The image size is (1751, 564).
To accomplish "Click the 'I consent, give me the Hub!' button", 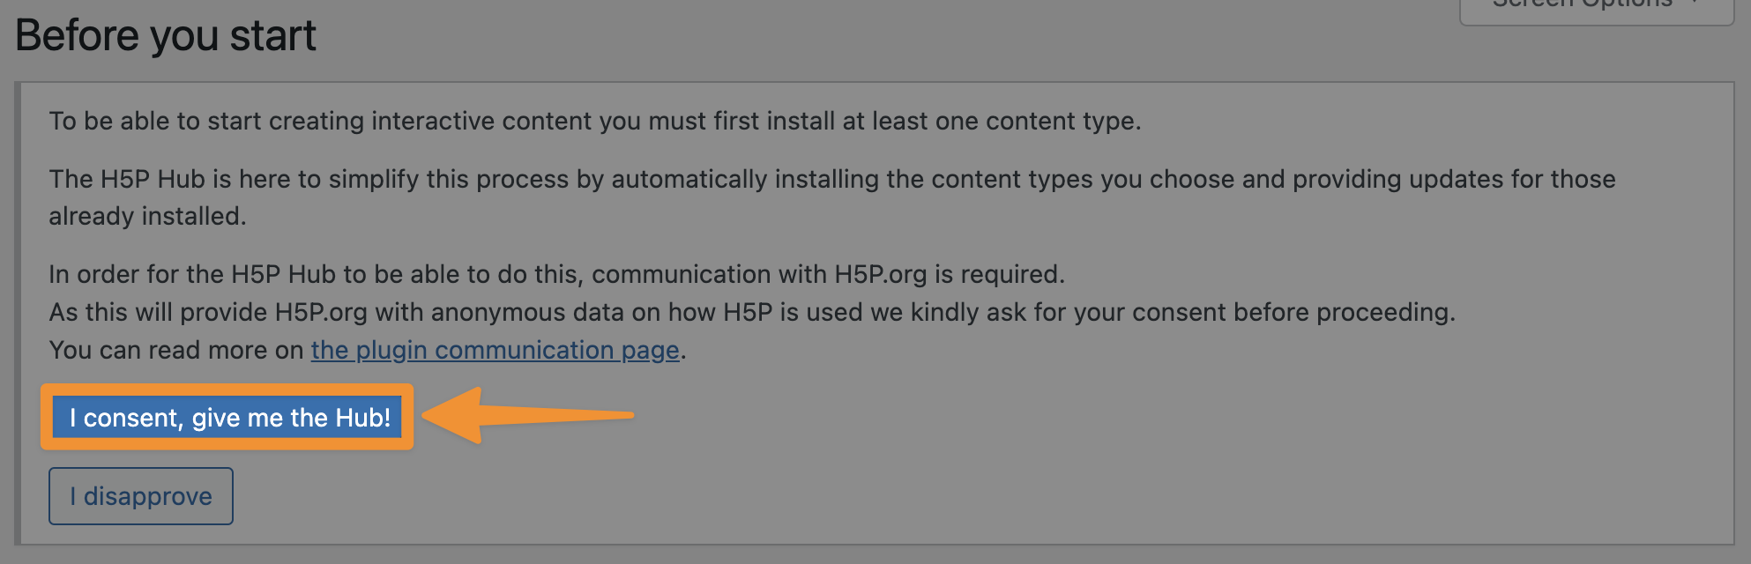I will tap(227, 418).
